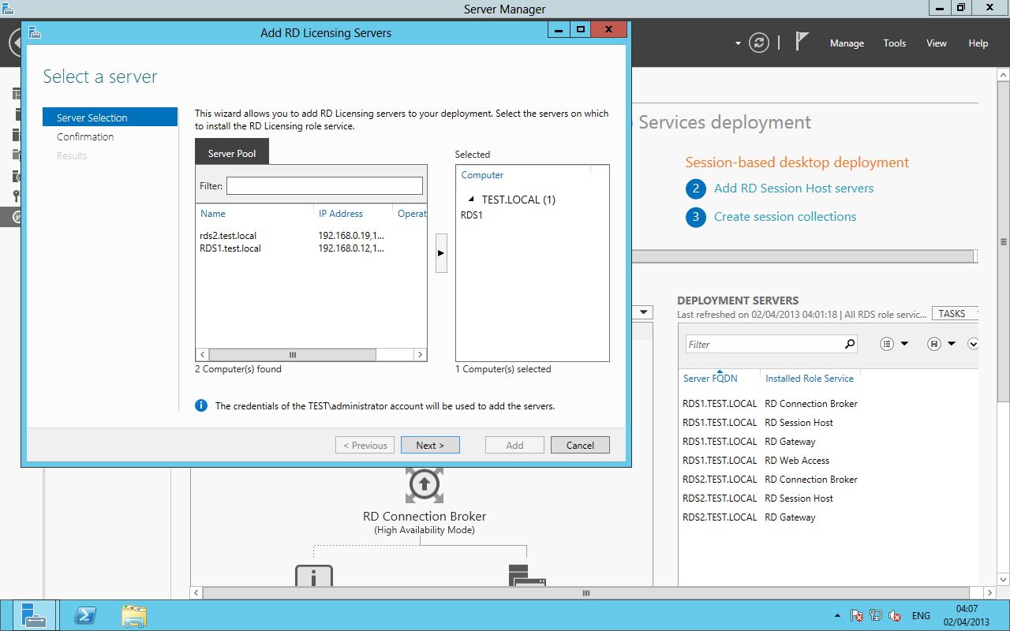Go to the Server Selection wizard step
Image resolution: width=1010 pixels, height=631 pixels.
[110, 118]
